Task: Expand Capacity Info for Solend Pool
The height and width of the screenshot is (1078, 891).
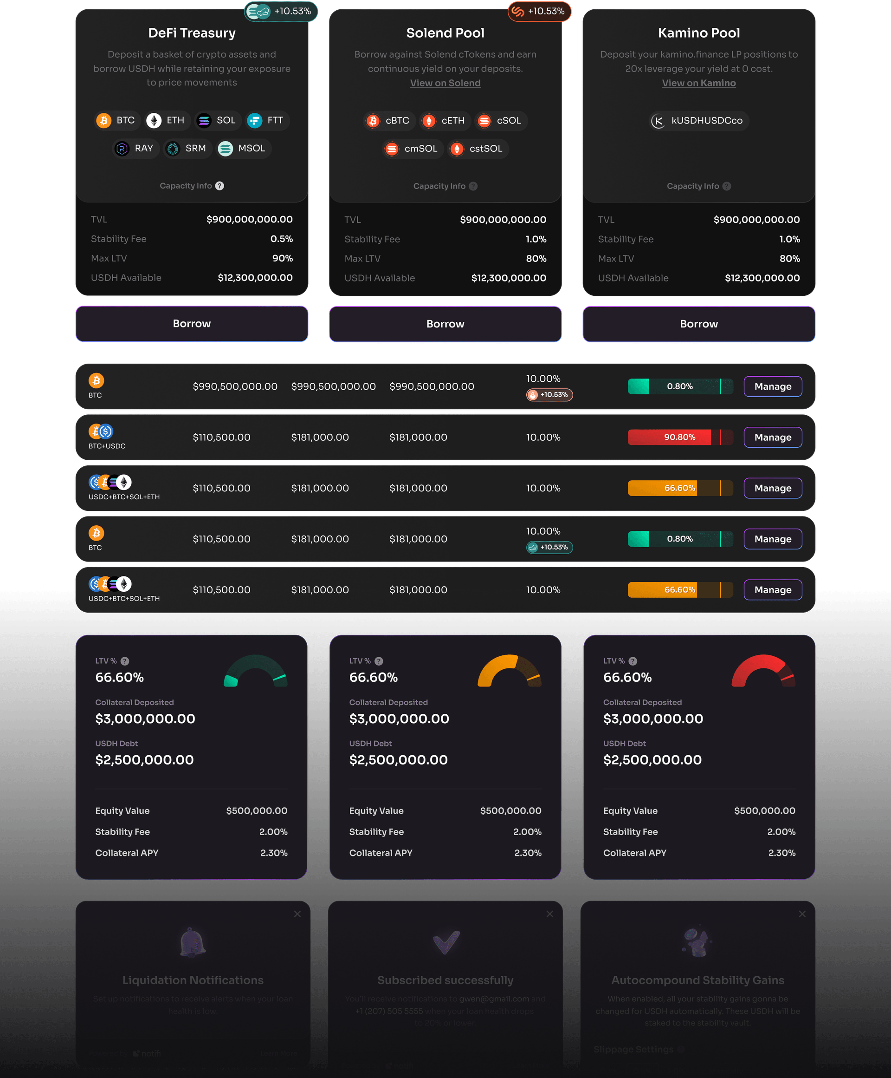Action: click(445, 185)
